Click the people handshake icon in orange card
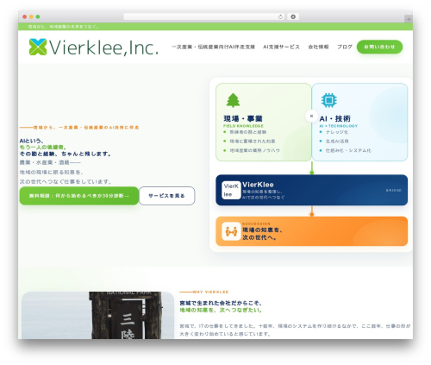Viewport: 431px width, 365px height. (x=231, y=231)
